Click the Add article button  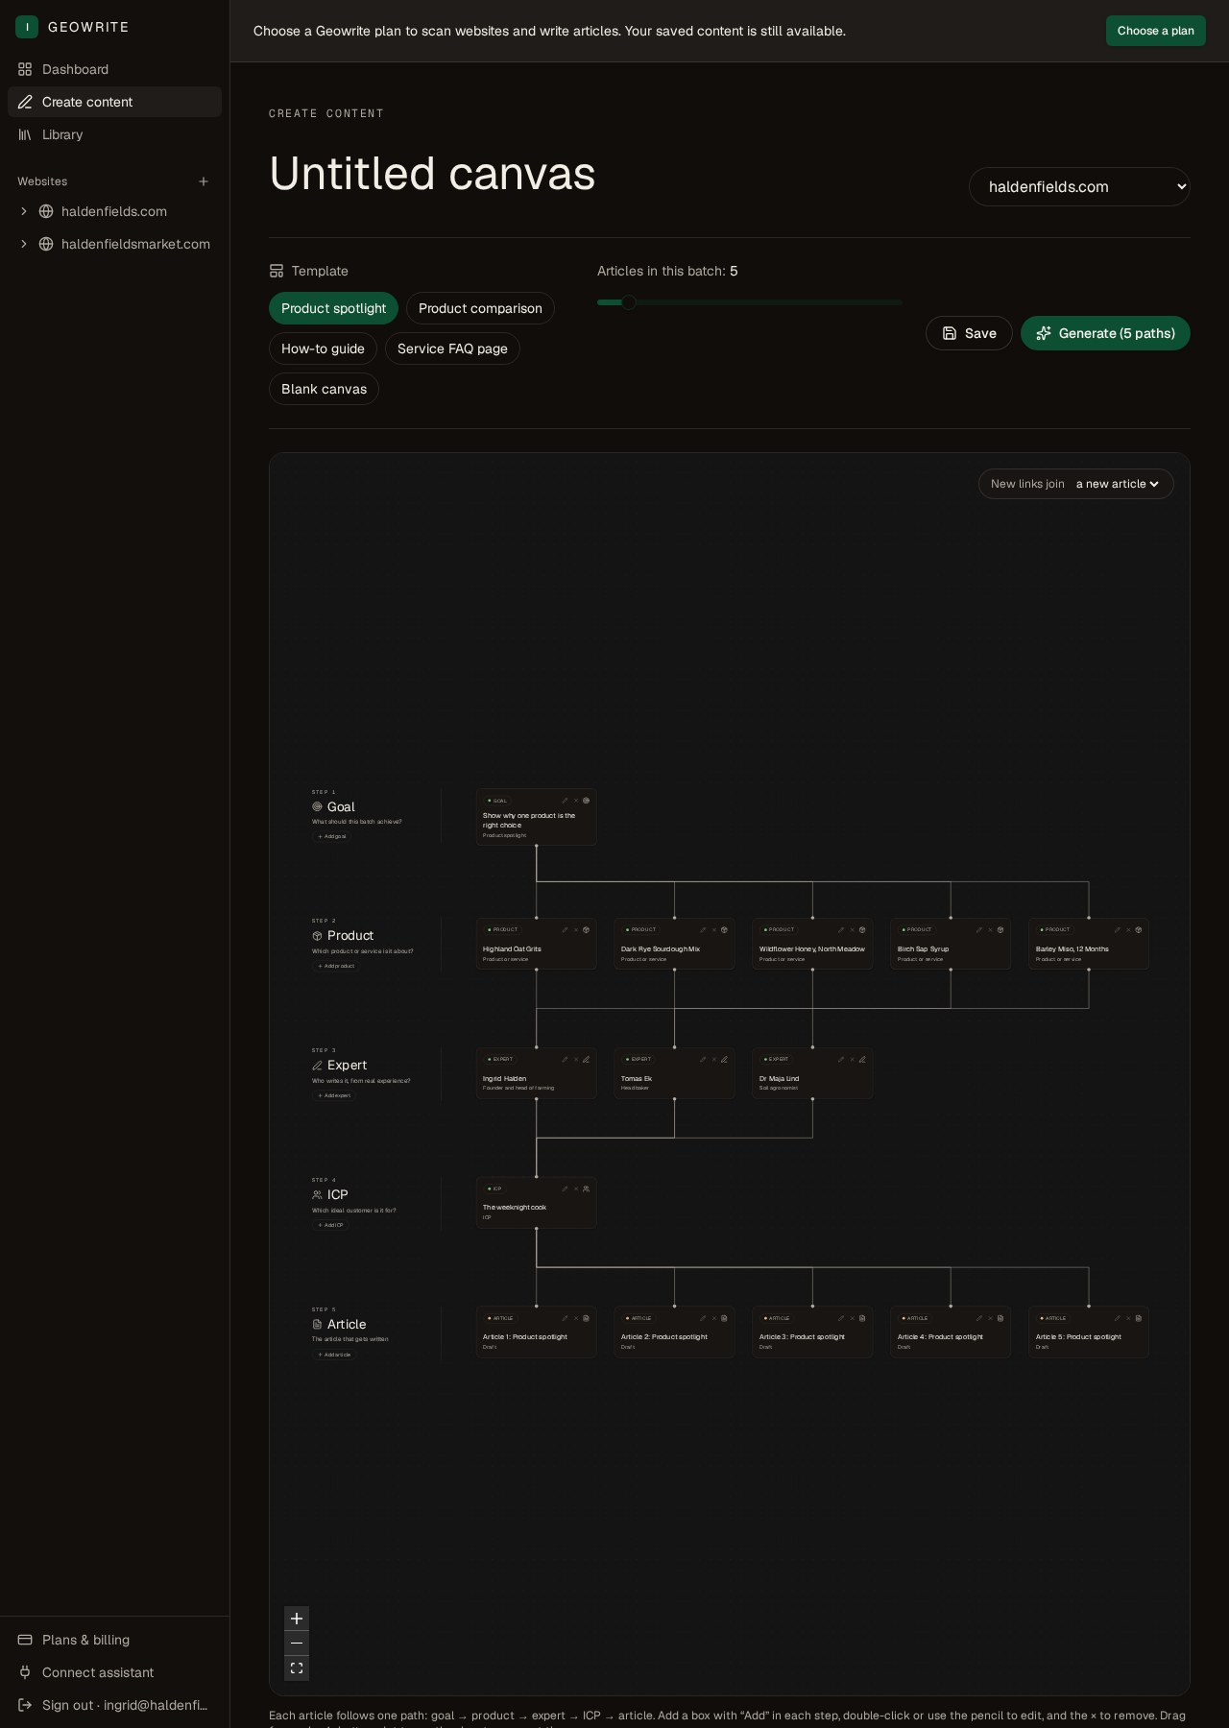pyautogui.click(x=334, y=1355)
